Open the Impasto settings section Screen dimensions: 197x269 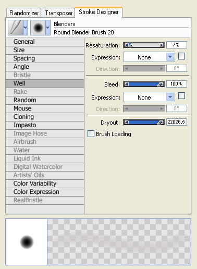(x=45, y=125)
